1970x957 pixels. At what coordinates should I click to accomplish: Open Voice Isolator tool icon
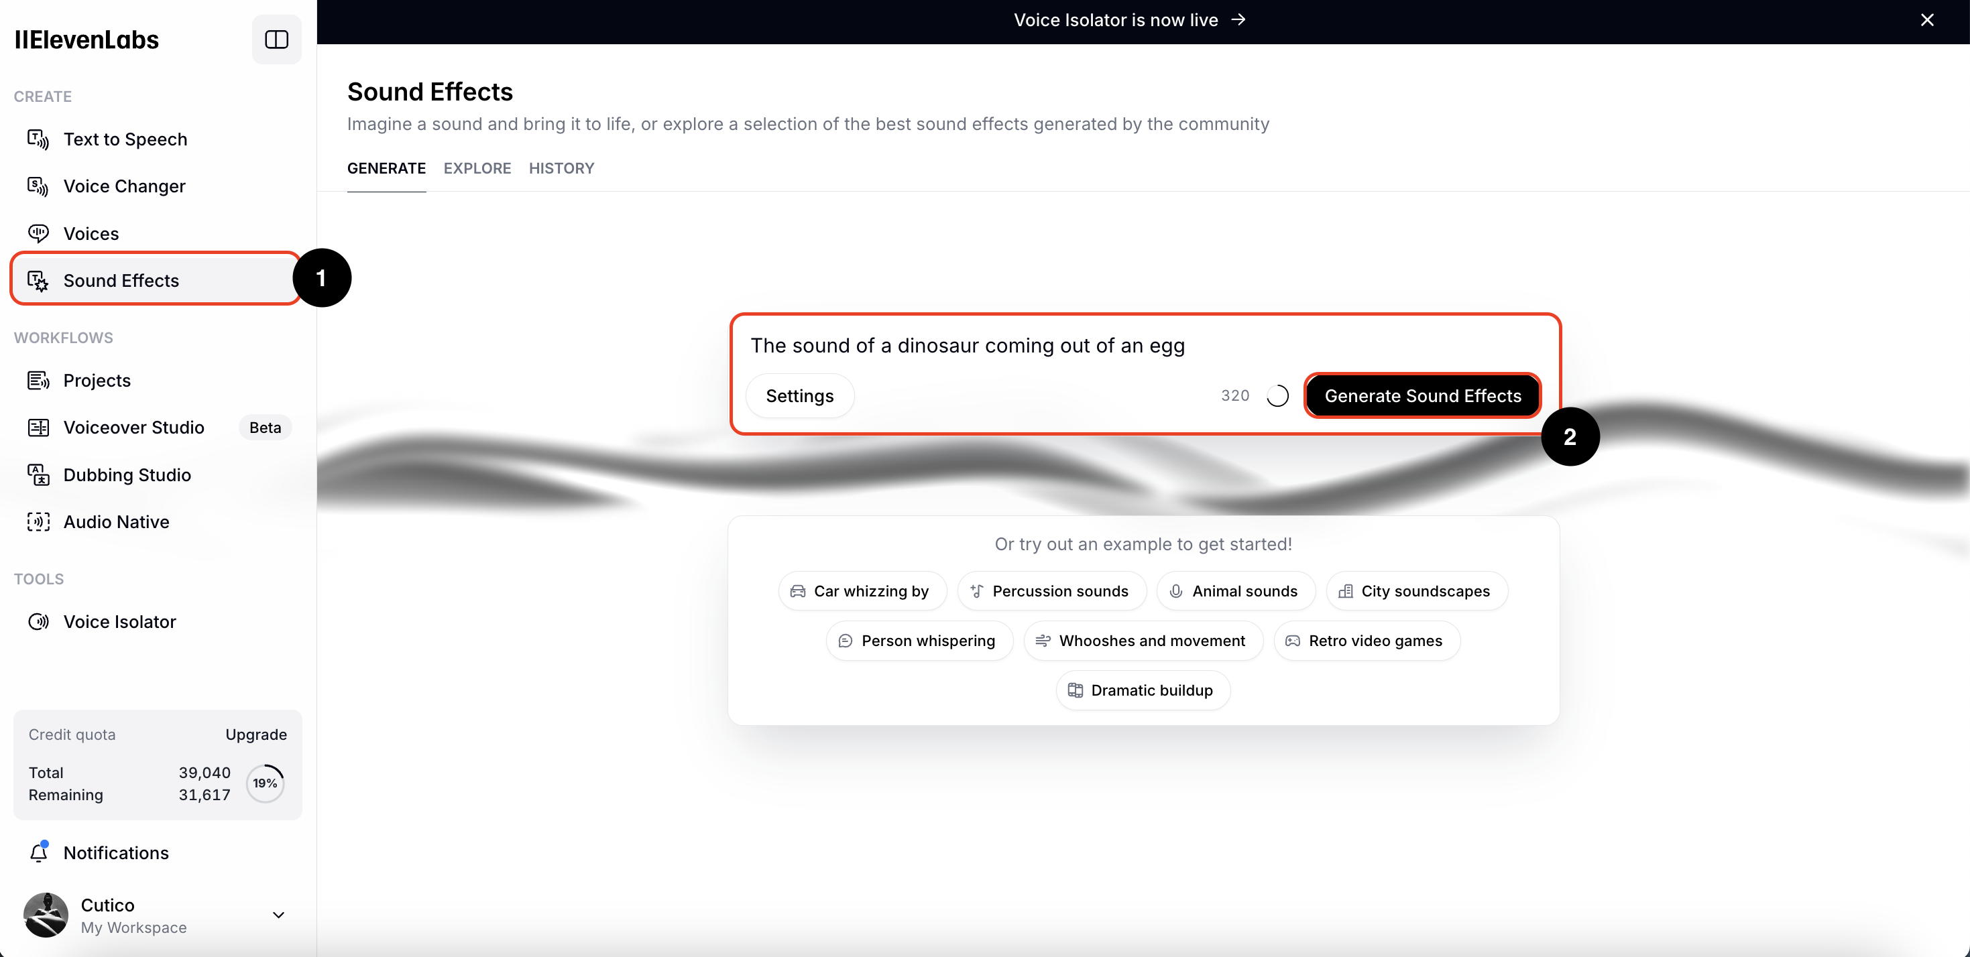(38, 621)
